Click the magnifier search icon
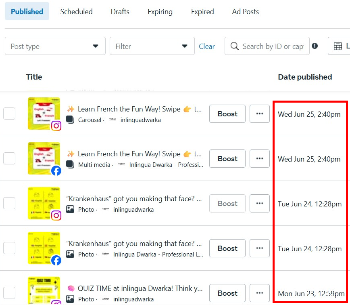The width and height of the screenshot is (350, 305). click(234, 46)
